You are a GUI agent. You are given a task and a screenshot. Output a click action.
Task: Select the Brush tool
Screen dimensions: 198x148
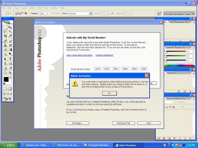tap(10, 41)
